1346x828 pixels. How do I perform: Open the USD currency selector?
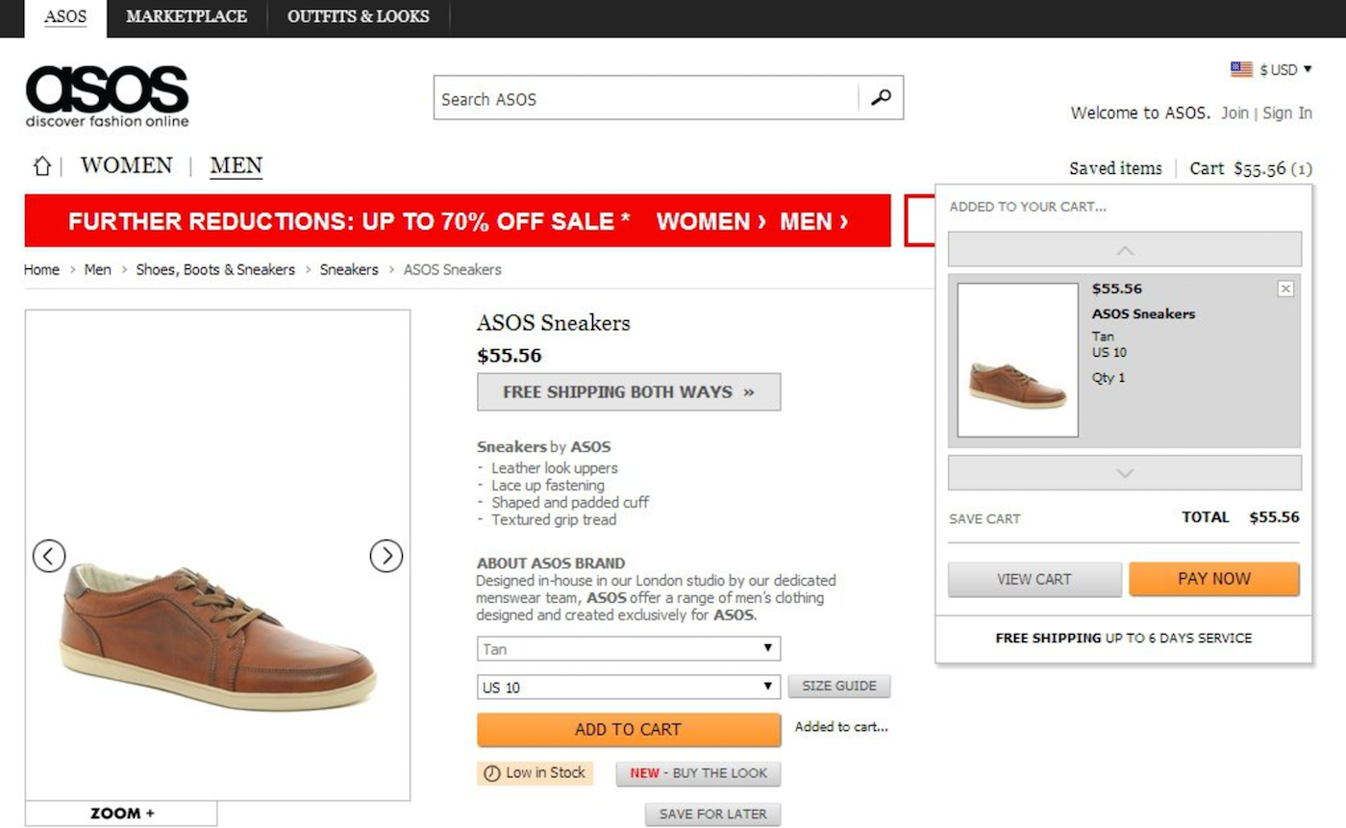(1271, 69)
